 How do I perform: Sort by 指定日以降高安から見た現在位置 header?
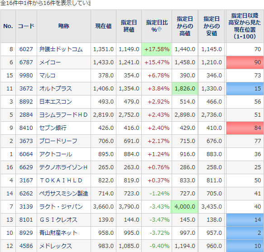(x=245, y=26)
